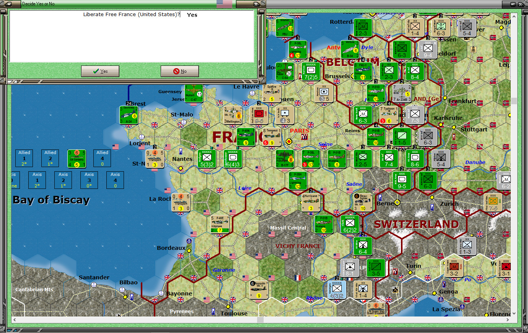Open the Axis 2 sea box section
The image size is (528, 333).
click(x=63, y=180)
